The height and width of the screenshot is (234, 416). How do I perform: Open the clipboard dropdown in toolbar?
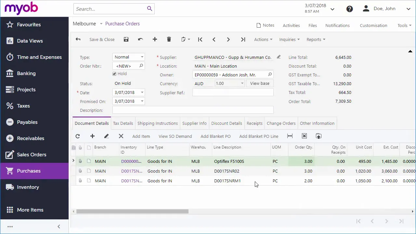tap(186, 39)
